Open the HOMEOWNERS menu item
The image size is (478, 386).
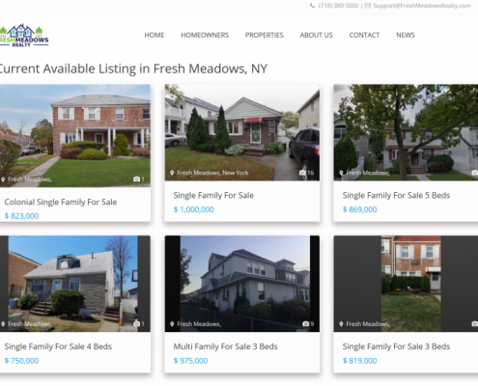pos(205,35)
